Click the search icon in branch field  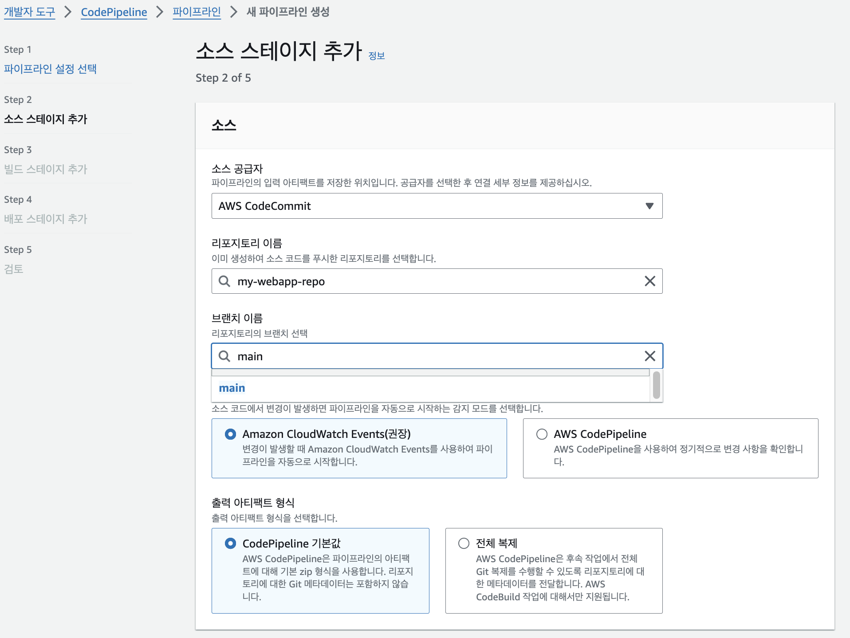224,356
